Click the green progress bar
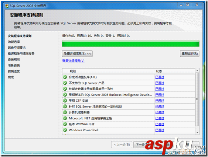The height and width of the screenshot is (157, 208). [x=130, y=43]
